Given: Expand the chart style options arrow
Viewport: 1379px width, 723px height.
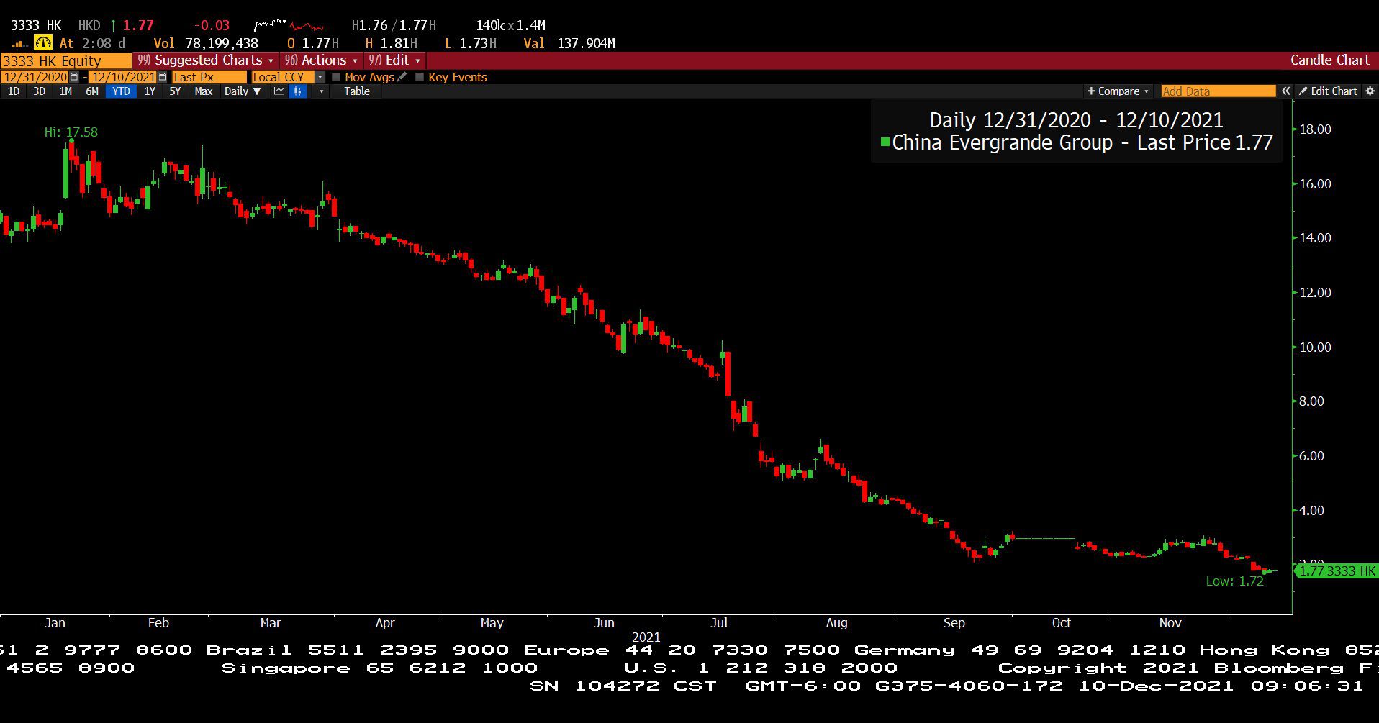Looking at the screenshot, I should (321, 91).
